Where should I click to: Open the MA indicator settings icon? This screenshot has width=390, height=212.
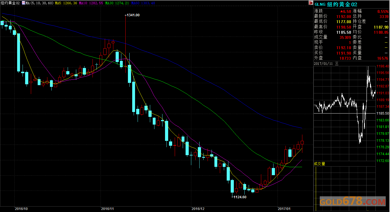click(x=23, y=3)
